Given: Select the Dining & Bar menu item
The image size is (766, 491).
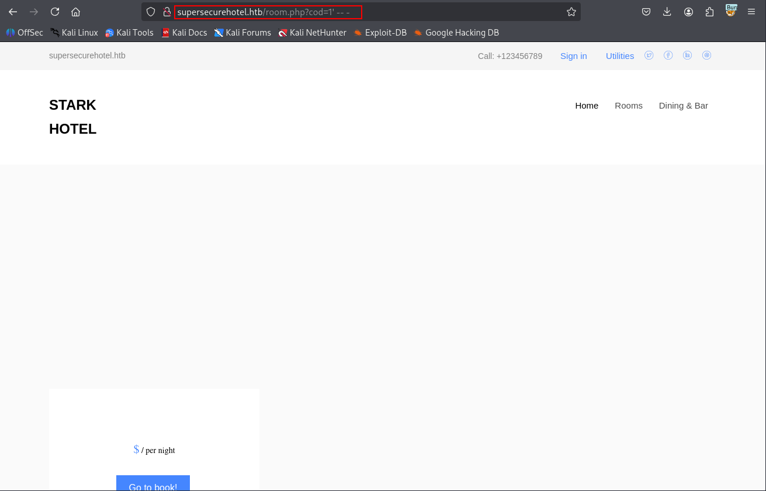Looking at the screenshot, I should (684, 106).
